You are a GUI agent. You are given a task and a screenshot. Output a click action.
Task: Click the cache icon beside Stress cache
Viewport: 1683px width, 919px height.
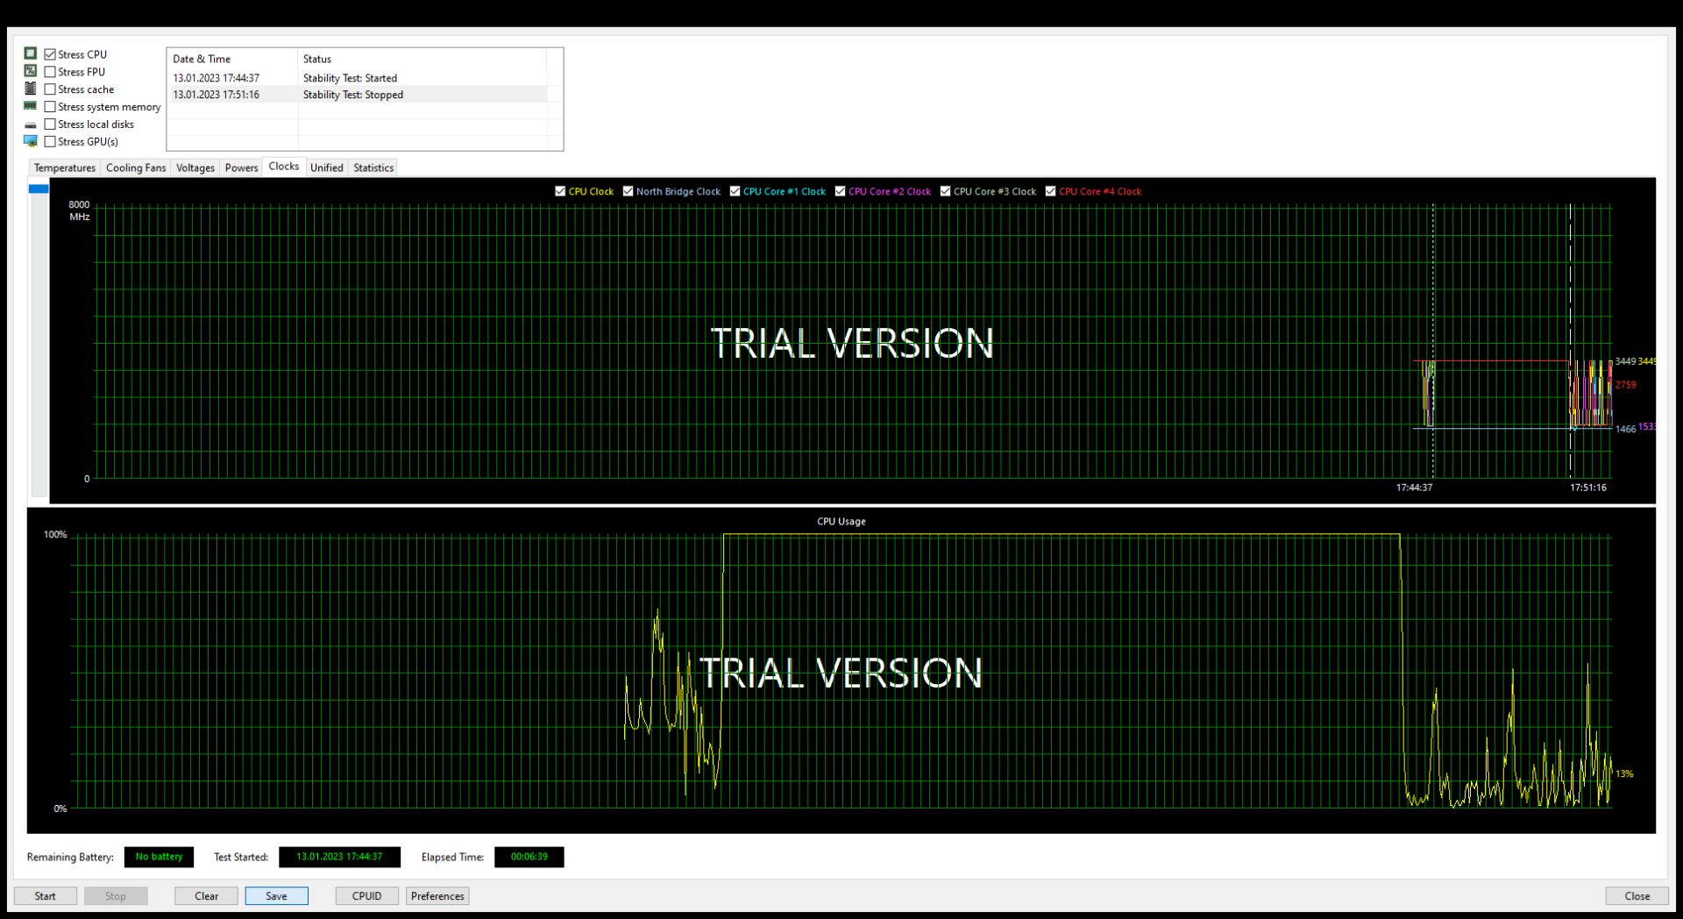pyautogui.click(x=31, y=89)
